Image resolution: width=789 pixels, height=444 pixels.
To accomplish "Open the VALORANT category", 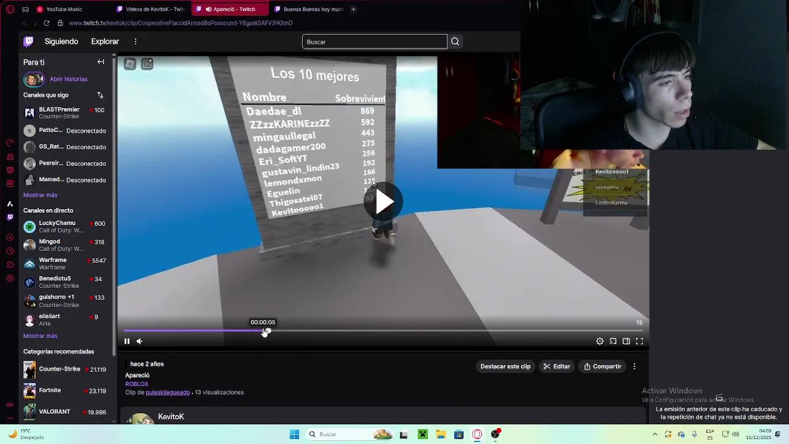I will point(67,411).
